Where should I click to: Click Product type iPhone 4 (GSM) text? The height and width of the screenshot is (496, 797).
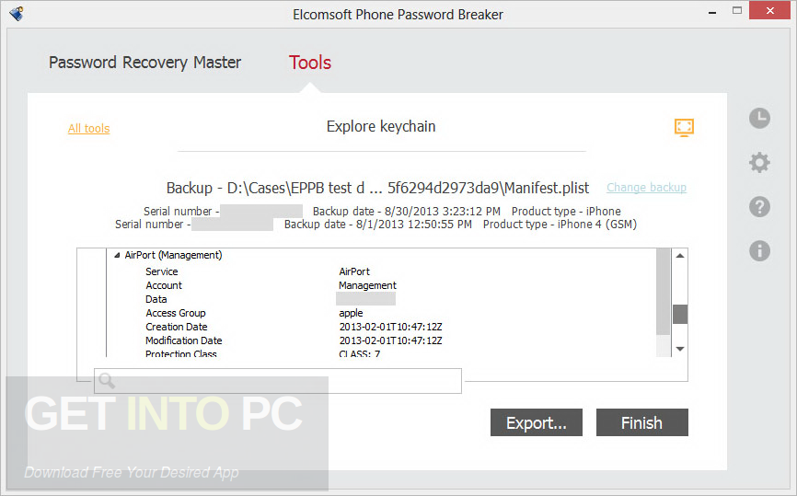(560, 225)
